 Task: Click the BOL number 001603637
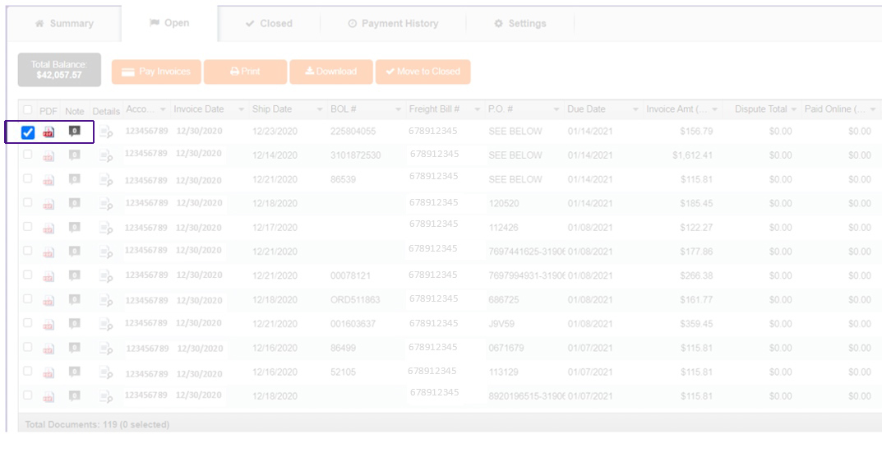coord(353,324)
